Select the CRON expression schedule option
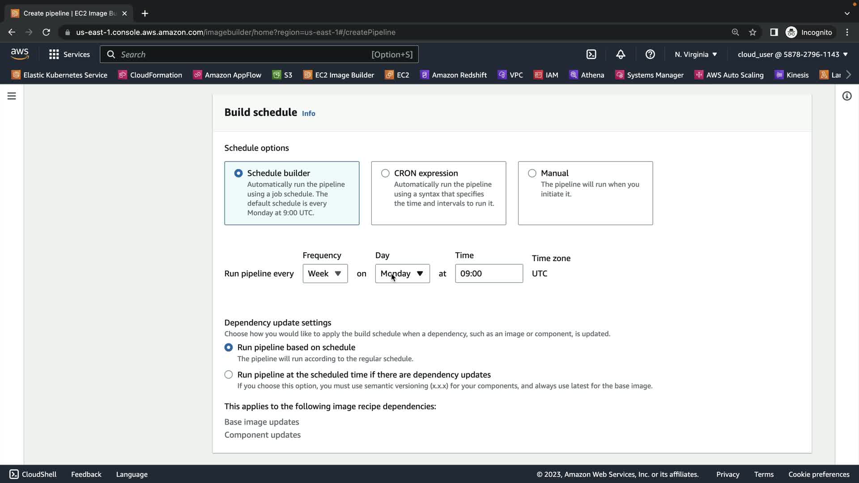This screenshot has height=483, width=859. tap(385, 174)
